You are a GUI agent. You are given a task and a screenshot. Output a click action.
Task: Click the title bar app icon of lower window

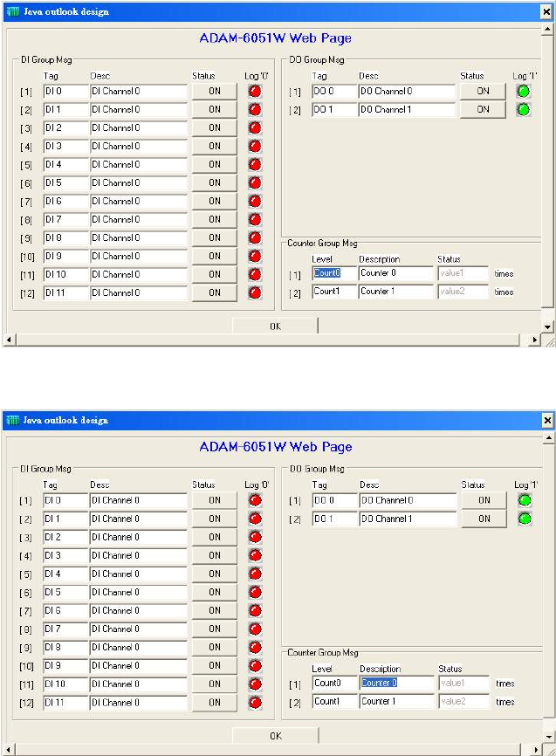13,421
